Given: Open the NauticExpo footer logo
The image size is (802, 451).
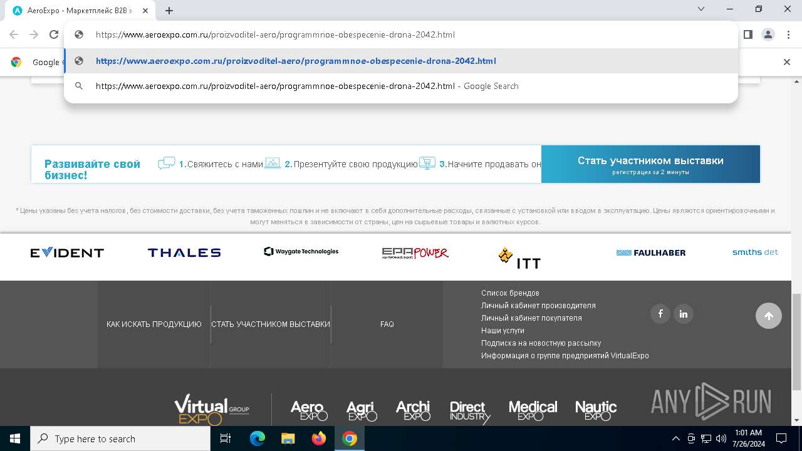Looking at the screenshot, I should click(596, 410).
